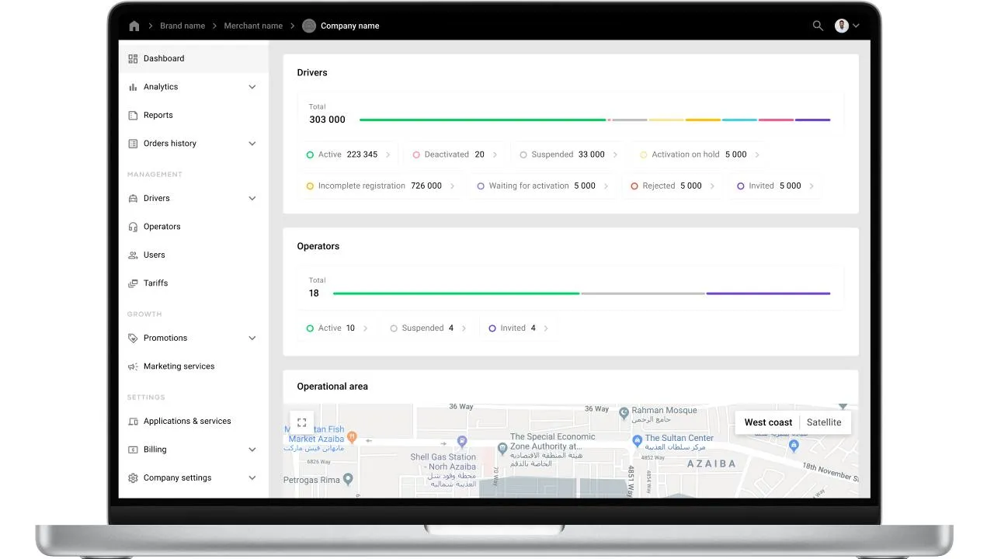Image resolution: width=994 pixels, height=559 pixels.
Task: Select the Company settings gear icon
Action: [133, 477]
